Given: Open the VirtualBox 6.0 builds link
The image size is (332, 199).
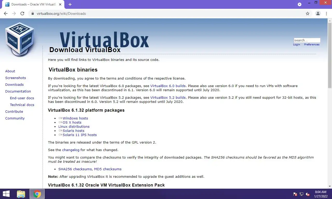Looking at the screenshot, I should coord(168,86).
